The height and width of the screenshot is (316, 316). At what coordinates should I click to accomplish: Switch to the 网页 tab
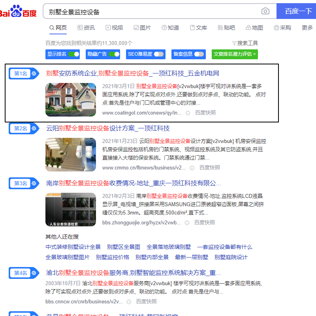tap(58, 28)
